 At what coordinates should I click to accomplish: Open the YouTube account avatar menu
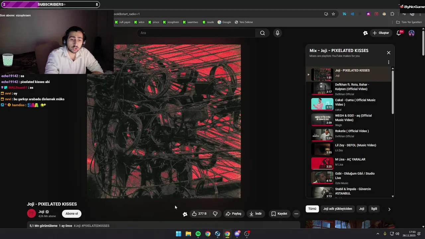(x=411, y=33)
